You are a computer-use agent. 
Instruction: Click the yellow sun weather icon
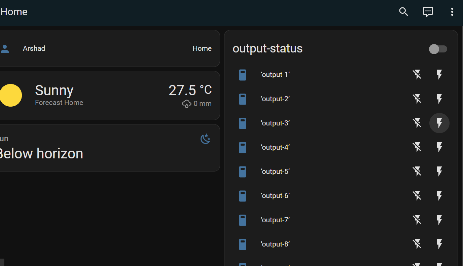click(x=11, y=95)
